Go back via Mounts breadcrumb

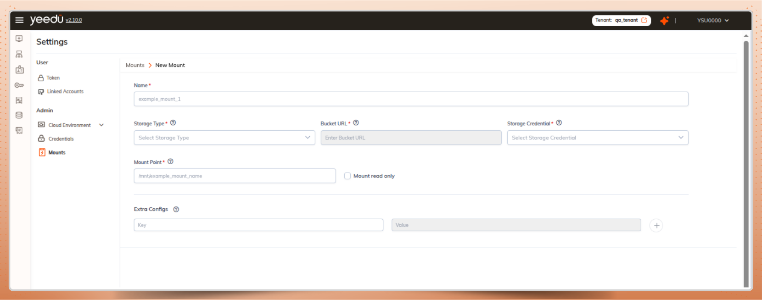[x=135, y=65]
